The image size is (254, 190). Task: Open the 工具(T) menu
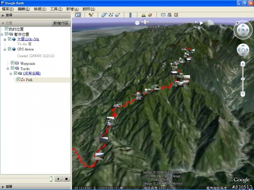pyautogui.click(x=56, y=9)
